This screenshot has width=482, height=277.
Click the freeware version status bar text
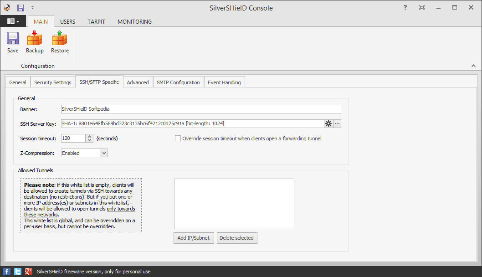(94, 272)
